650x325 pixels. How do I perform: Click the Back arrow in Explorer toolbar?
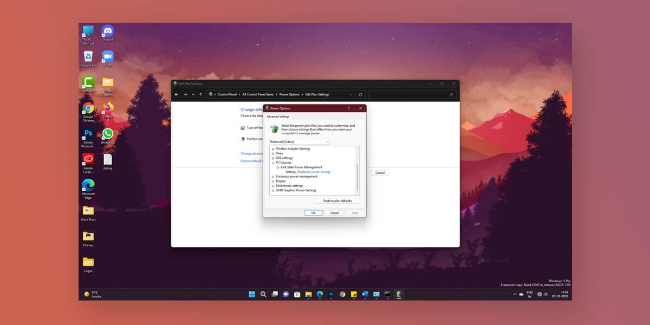click(x=177, y=94)
